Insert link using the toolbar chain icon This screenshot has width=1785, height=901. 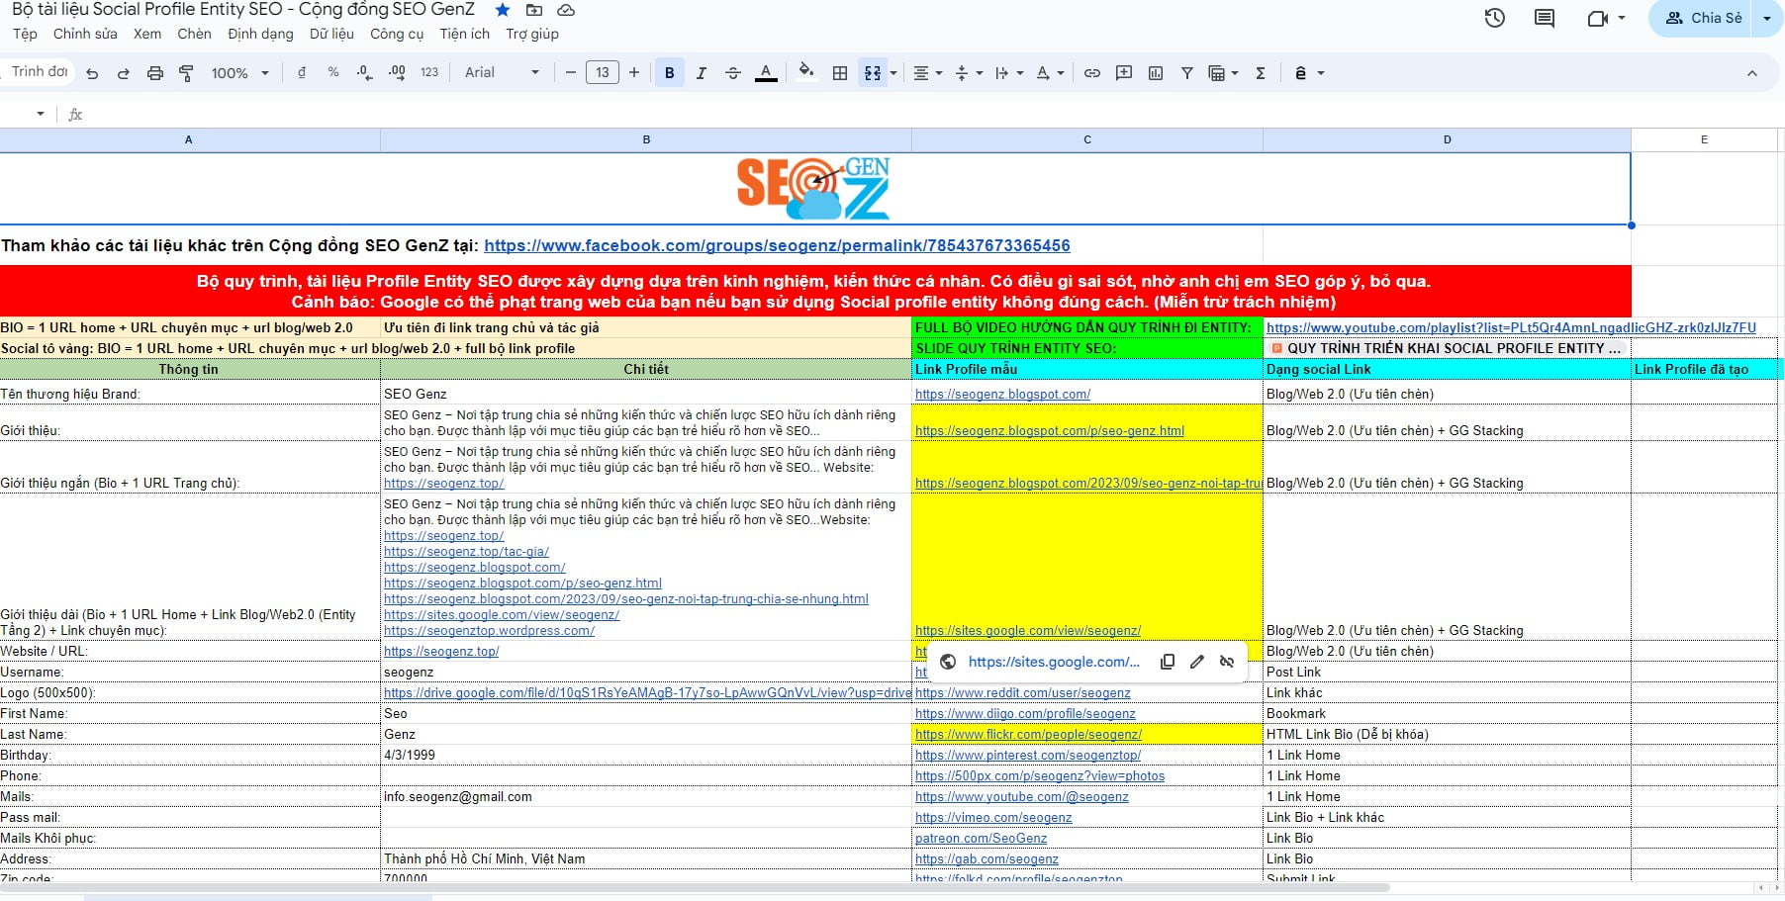click(x=1092, y=73)
